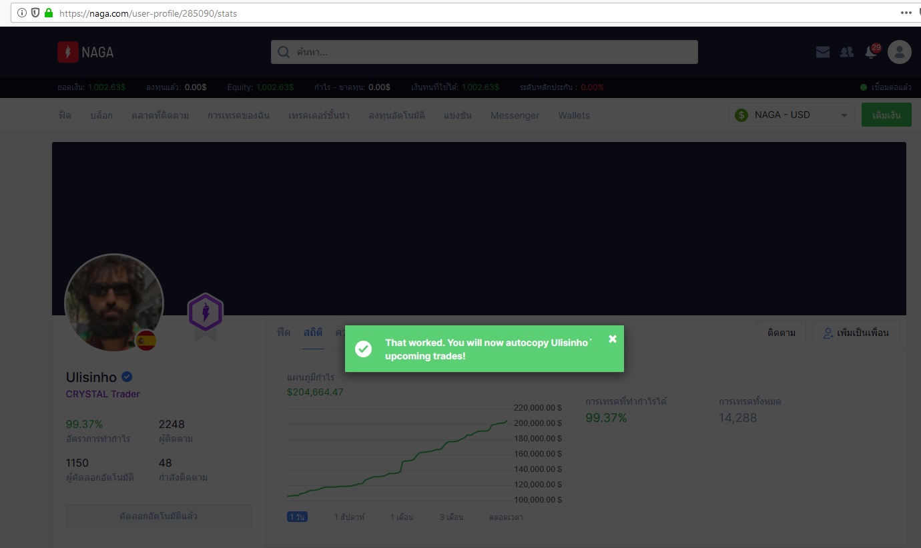Image resolution: width=921 pixels, height=548 pixels.
Task: Select the 3 เดือน chart range
Action: click(x=451, y=517)
